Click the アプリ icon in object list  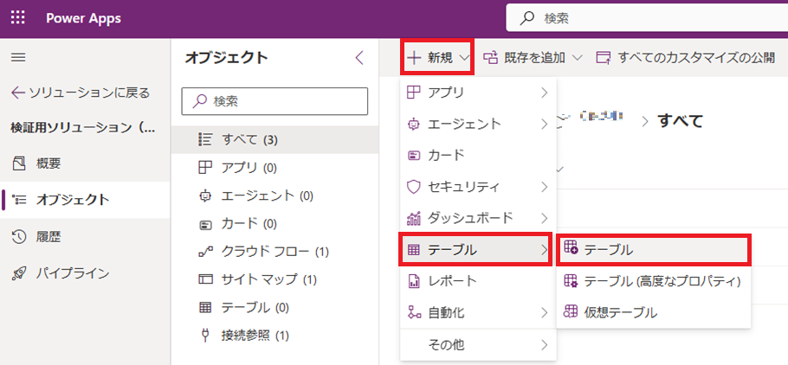pyautogui.click(x=205, y=167)
